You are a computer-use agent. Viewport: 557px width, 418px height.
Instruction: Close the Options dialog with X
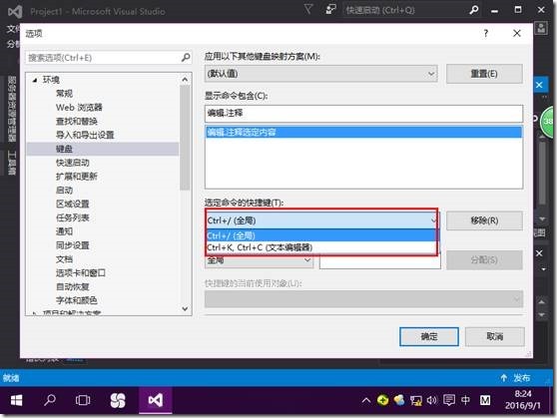pyautogui.click(x=517, y=33)
